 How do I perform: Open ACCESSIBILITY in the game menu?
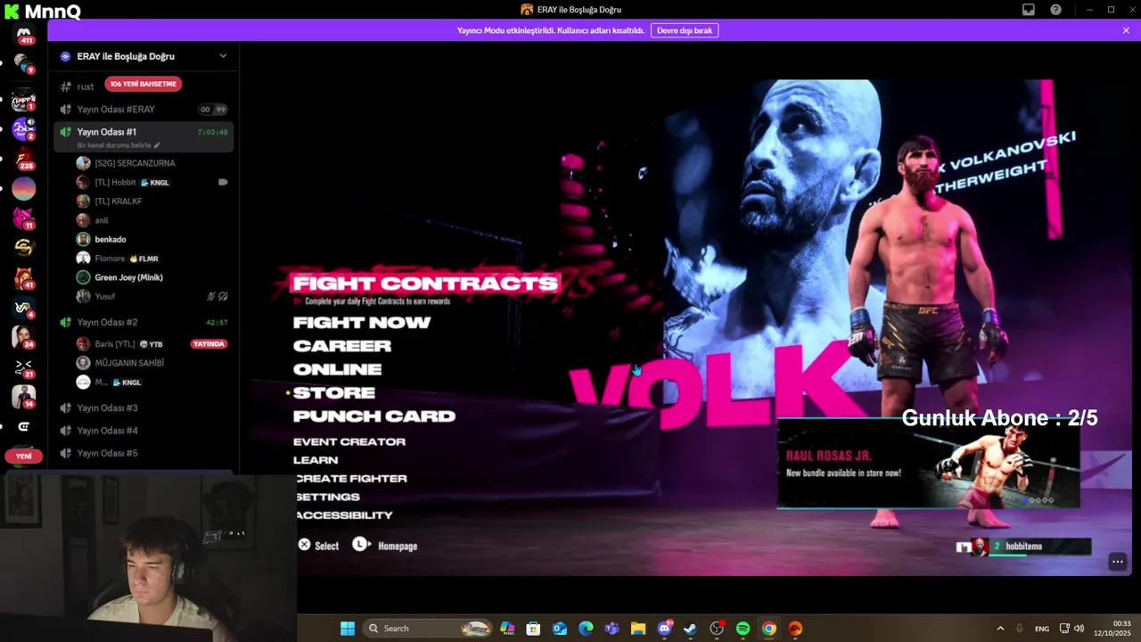point(345,515)
